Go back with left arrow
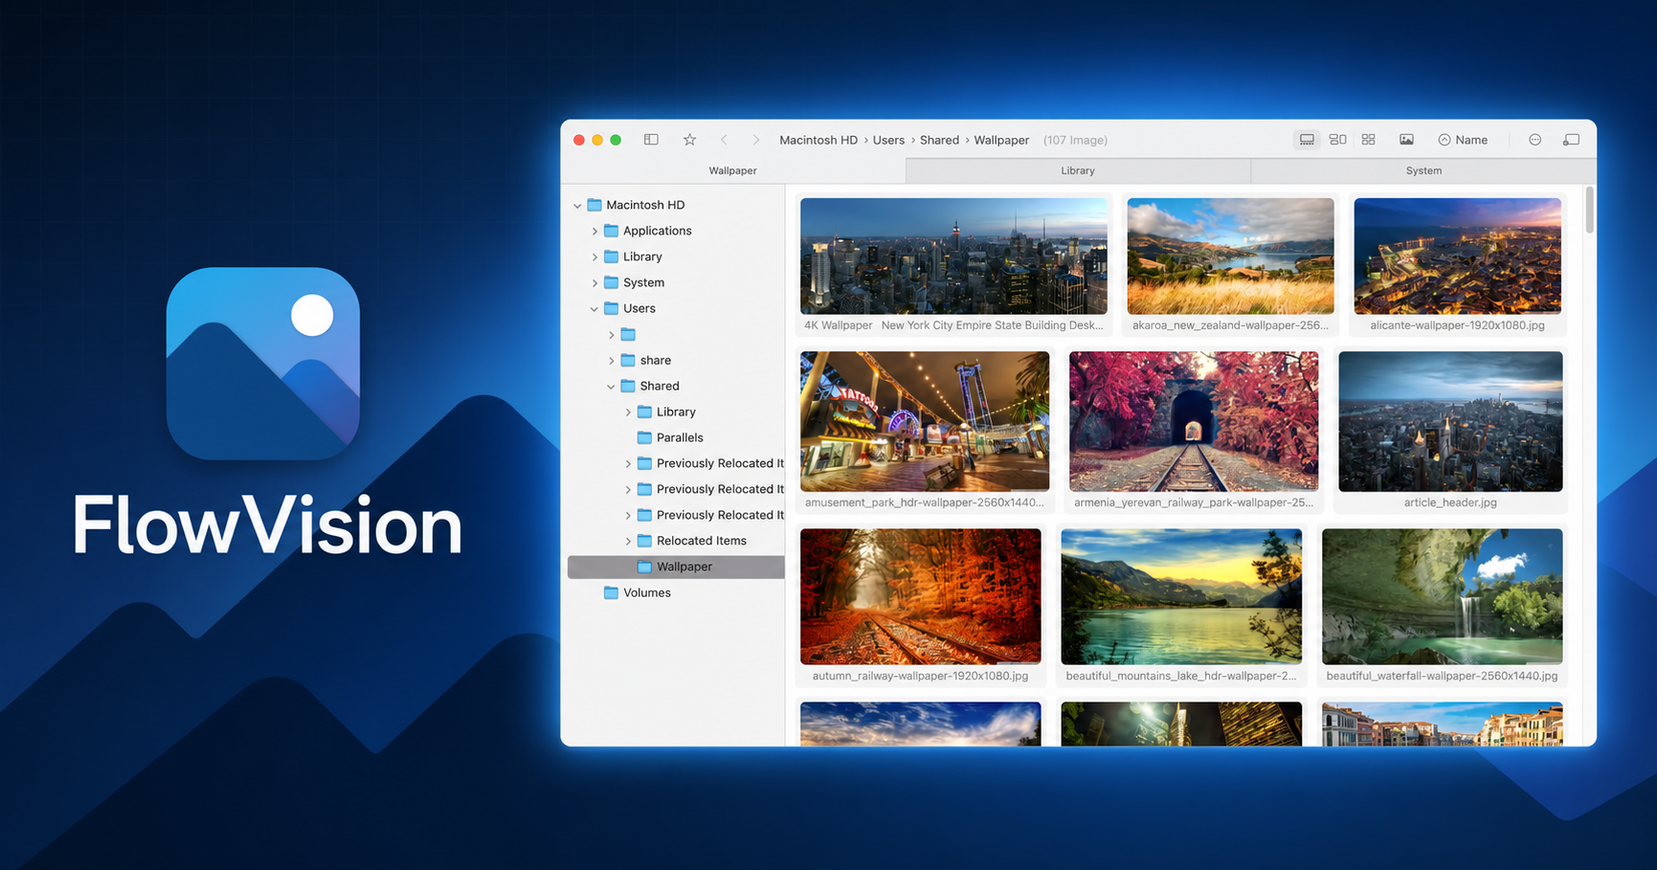 (x=724, y=140)
